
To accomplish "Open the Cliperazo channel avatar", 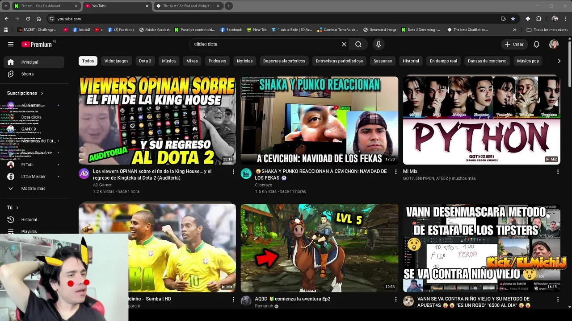I will pos(246,173).
